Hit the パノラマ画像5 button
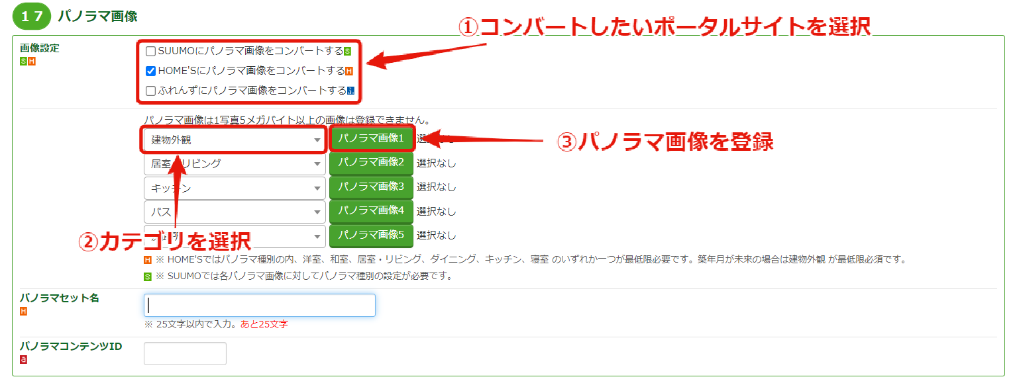 coord(371,235)
